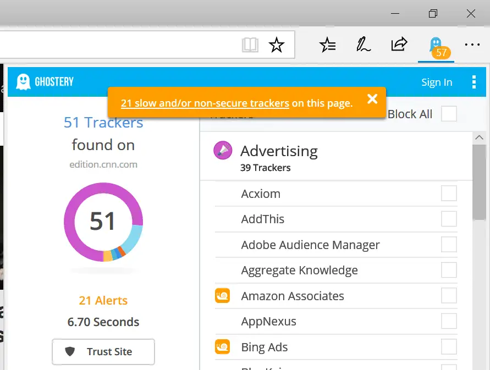Select the Aggregate Knowledge tracker name
The width and height of the screenshot is (490, 370).
pyautogui.click(x=299, y=270)
